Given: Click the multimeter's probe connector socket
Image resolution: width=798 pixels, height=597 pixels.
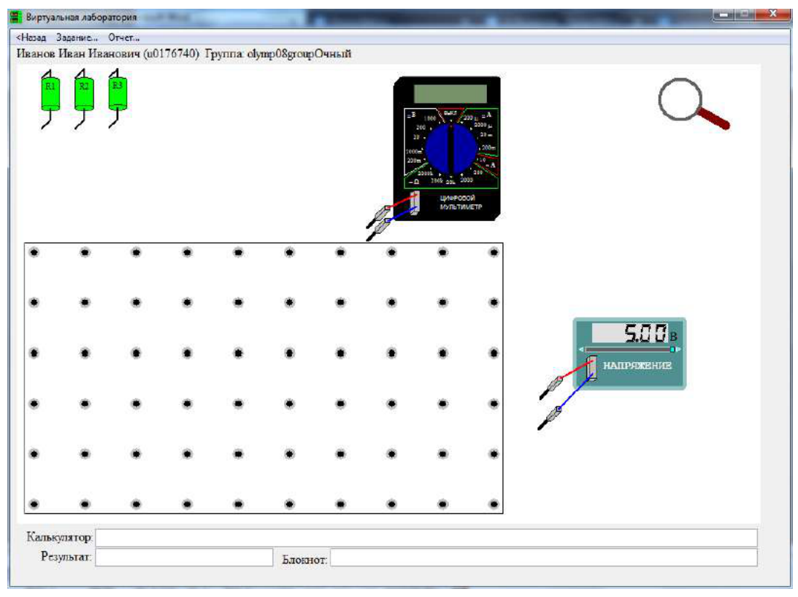Looking at the screenshot, I should 415,203.
